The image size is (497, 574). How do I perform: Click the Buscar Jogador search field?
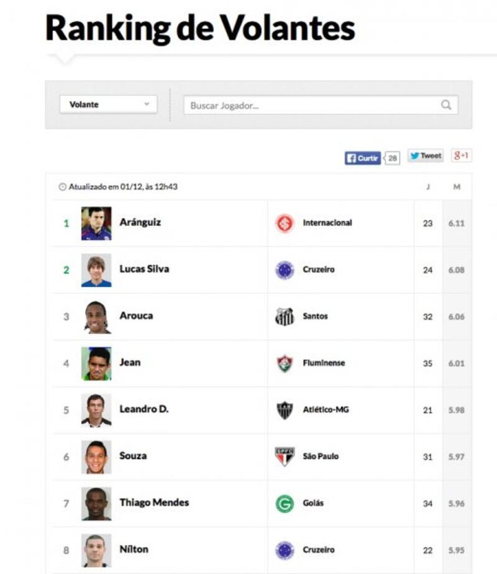point(321,106)
